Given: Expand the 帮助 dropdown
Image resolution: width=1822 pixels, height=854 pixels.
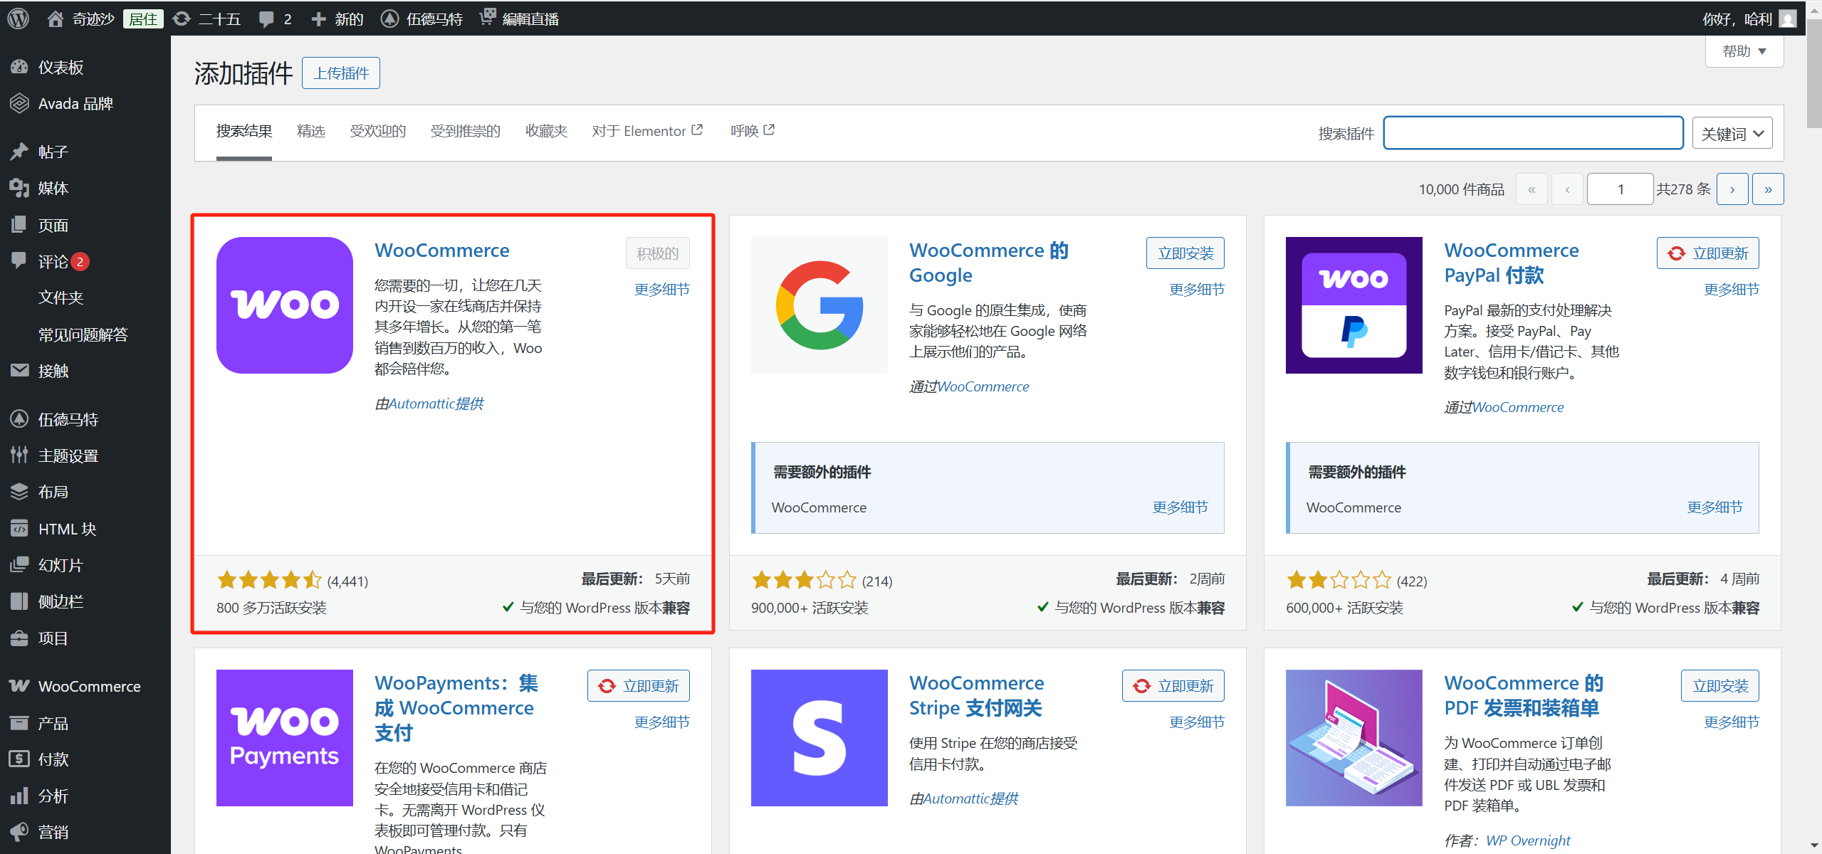Looking at the screenshot, I should (1744, 51).
